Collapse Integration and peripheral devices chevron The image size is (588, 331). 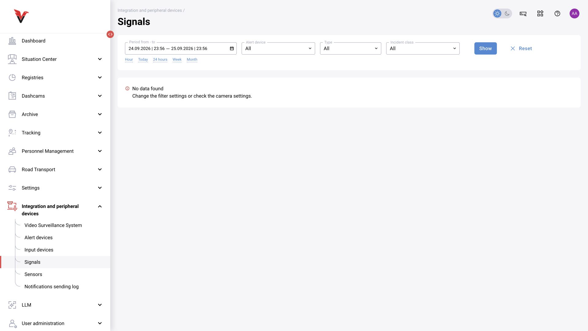(x=100, y=207)
